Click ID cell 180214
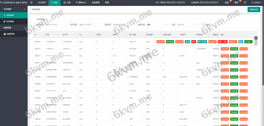The height and width of the screenshot is (126, 264). [x=38, y=42]
